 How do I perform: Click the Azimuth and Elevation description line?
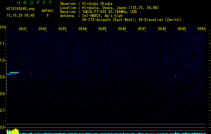(x=131, y=20)
